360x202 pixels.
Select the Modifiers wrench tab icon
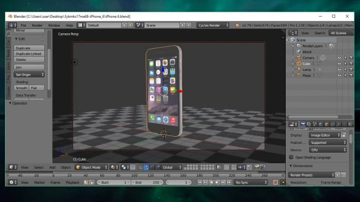pyautogui.click(x=338, y=125)
